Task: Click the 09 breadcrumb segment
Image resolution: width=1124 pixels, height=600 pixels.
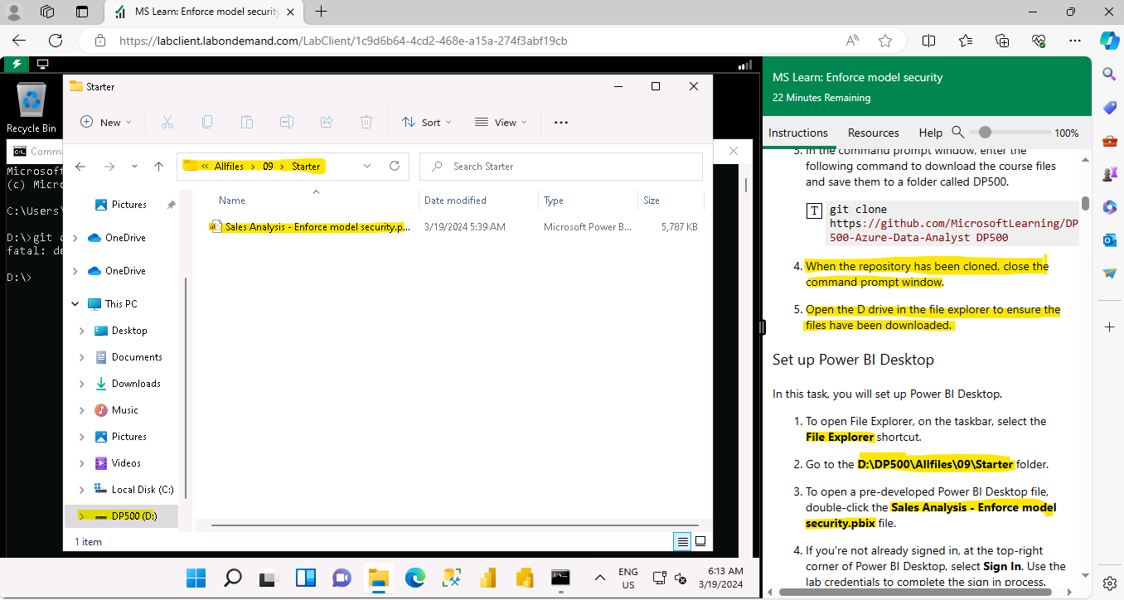Action: [x=268, y=167]
